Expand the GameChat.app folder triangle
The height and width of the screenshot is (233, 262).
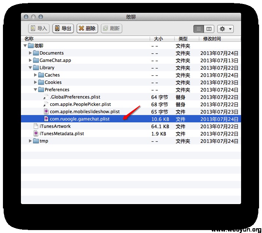tap(30, 60)
